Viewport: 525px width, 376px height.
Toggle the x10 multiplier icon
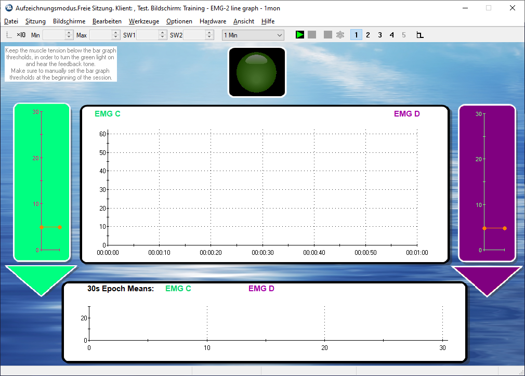pyautogui.click(x=21, y=35)
